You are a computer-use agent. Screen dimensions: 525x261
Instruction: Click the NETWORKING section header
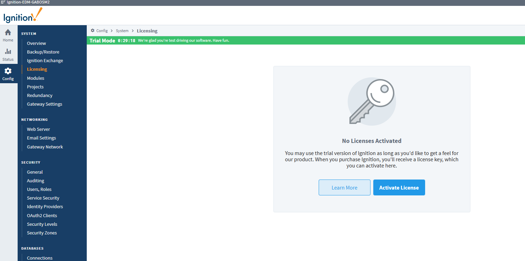(x=35, y=119)
